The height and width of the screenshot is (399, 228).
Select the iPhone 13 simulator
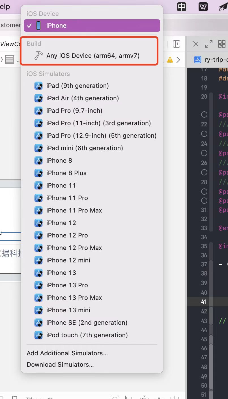click(92, 273)
